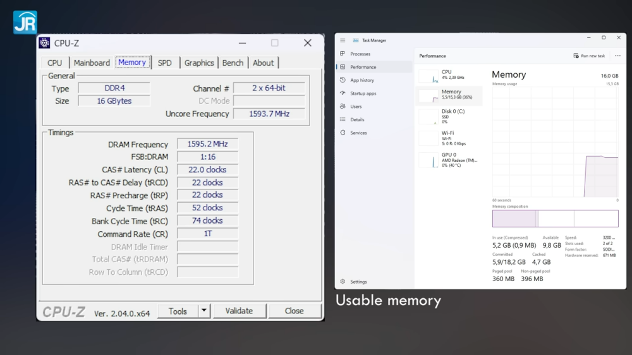
Task: Click the Memory usage graph
Action: pyautogui.click(x=555, y=142)
